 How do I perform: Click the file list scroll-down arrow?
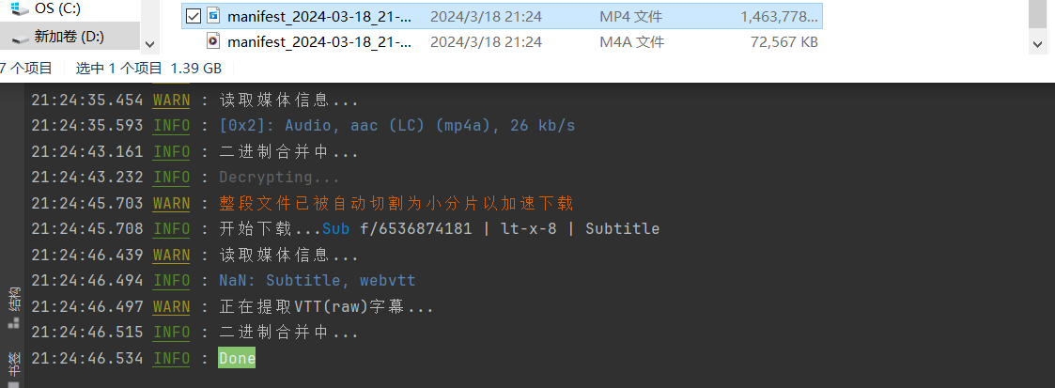1037,43
